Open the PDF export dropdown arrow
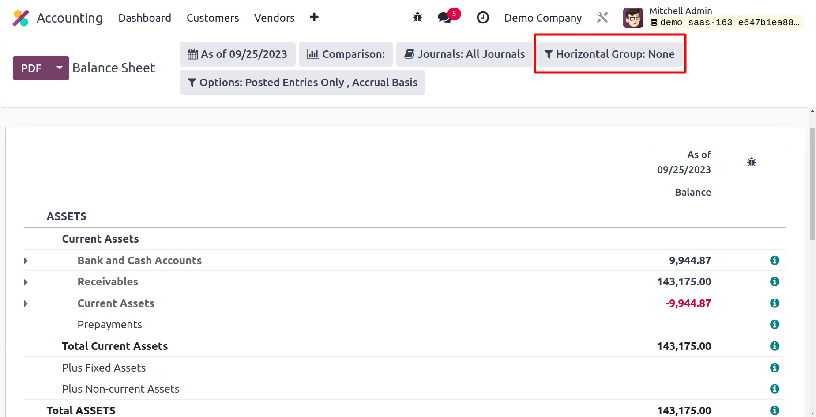Image resolution: width=816 pixels, height=417 pixels. point(60,68)
